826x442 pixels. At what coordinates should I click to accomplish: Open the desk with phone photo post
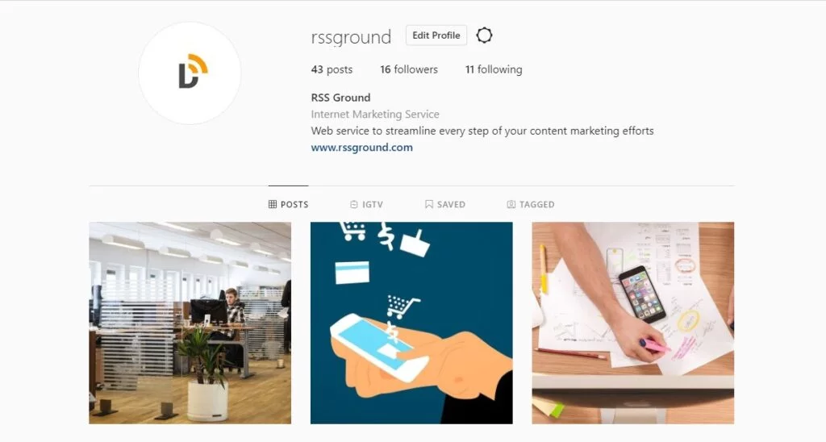click(632, 323)
